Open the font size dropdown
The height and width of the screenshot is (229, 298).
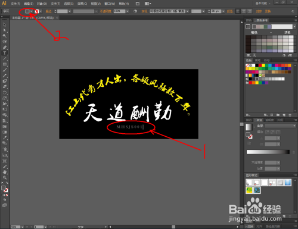pyautogui.click(x=223, y=11)
